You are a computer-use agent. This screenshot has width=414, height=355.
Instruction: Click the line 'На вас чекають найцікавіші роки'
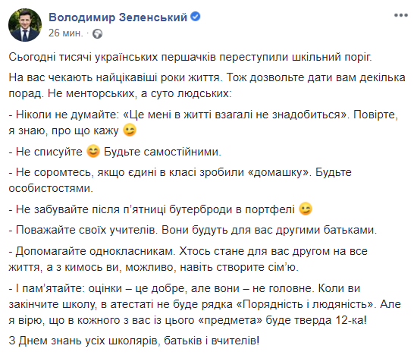(x=207, y=86)
